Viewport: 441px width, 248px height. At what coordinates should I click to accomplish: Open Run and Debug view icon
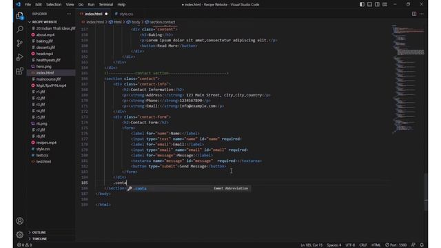pyautogui.click(x=20, y=56)
